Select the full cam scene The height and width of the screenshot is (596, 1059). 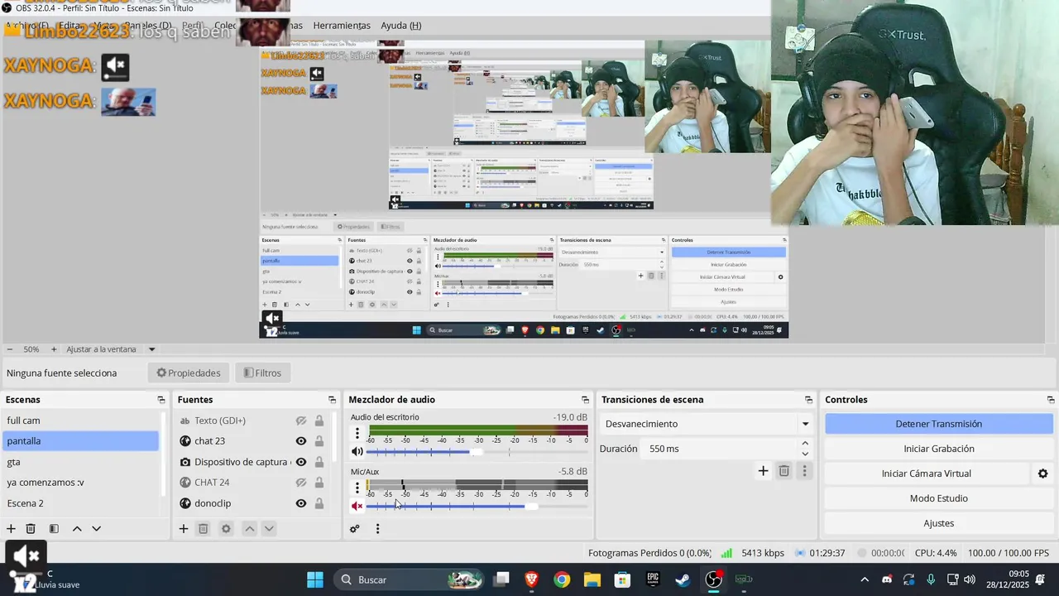(x=80, y=421)
